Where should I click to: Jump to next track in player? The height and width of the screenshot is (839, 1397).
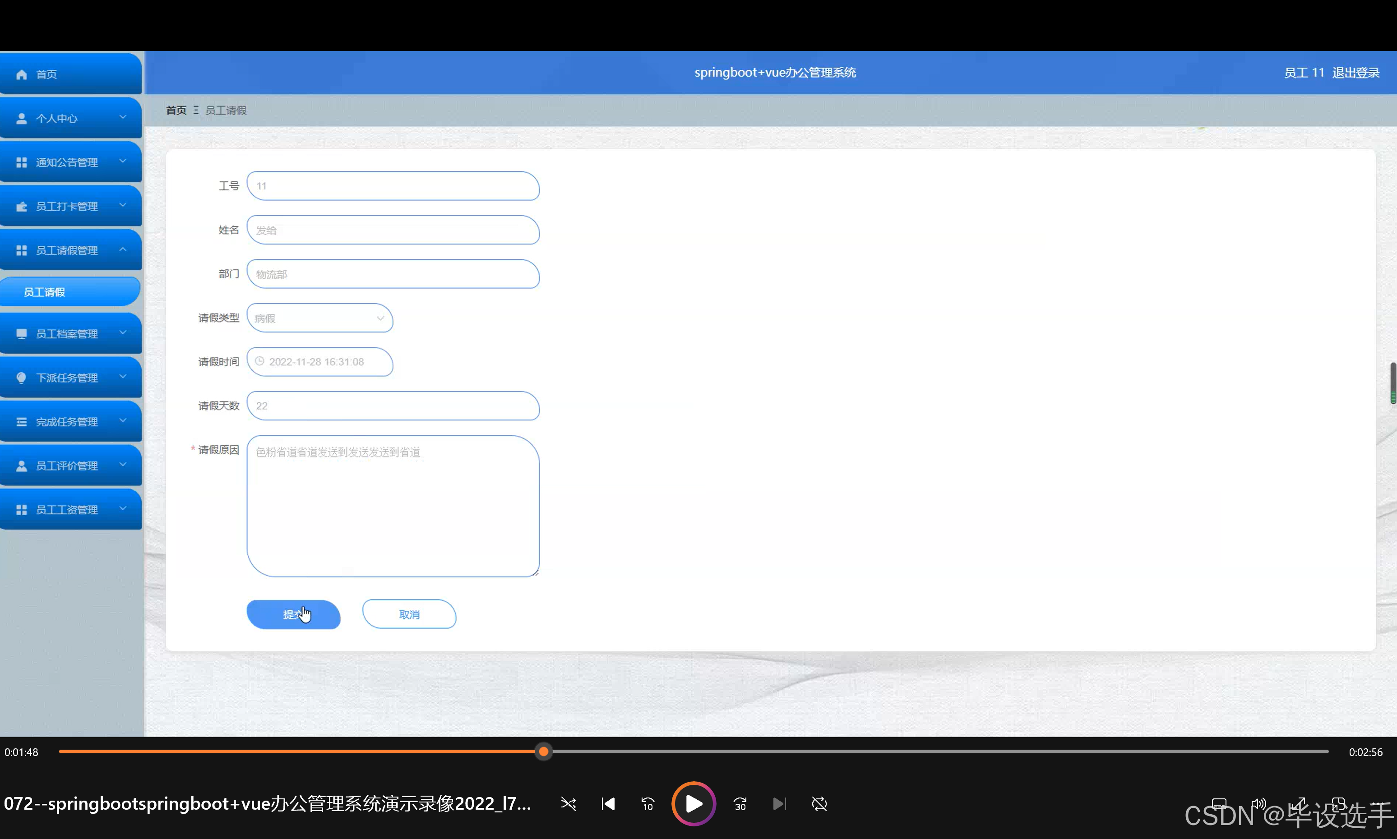(779, 803)
